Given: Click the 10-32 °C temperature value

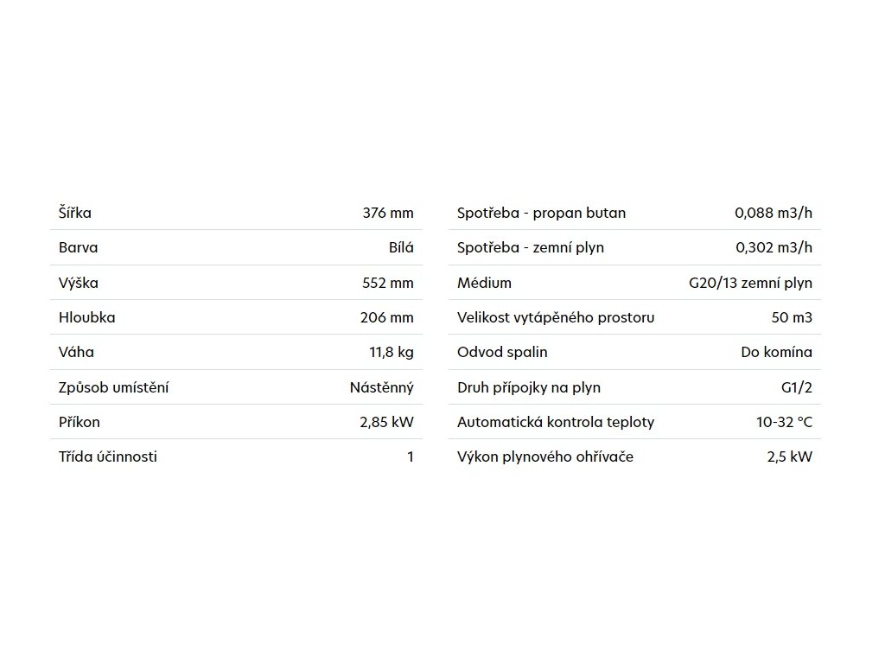Looking at the screenshot, I should click(x=784, y=422).
